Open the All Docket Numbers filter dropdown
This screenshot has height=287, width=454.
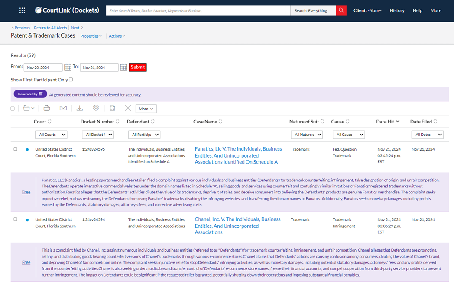pyautogui.click(x=98, y=135)
